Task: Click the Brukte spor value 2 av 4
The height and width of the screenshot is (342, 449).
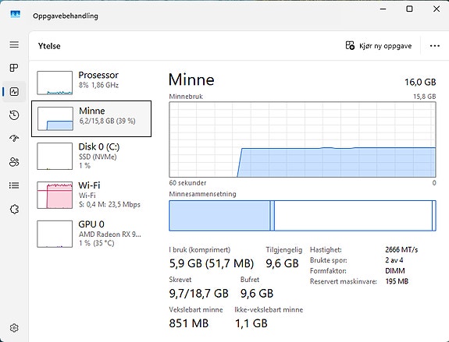Action: pyautogui.click(x=394, y=260)
